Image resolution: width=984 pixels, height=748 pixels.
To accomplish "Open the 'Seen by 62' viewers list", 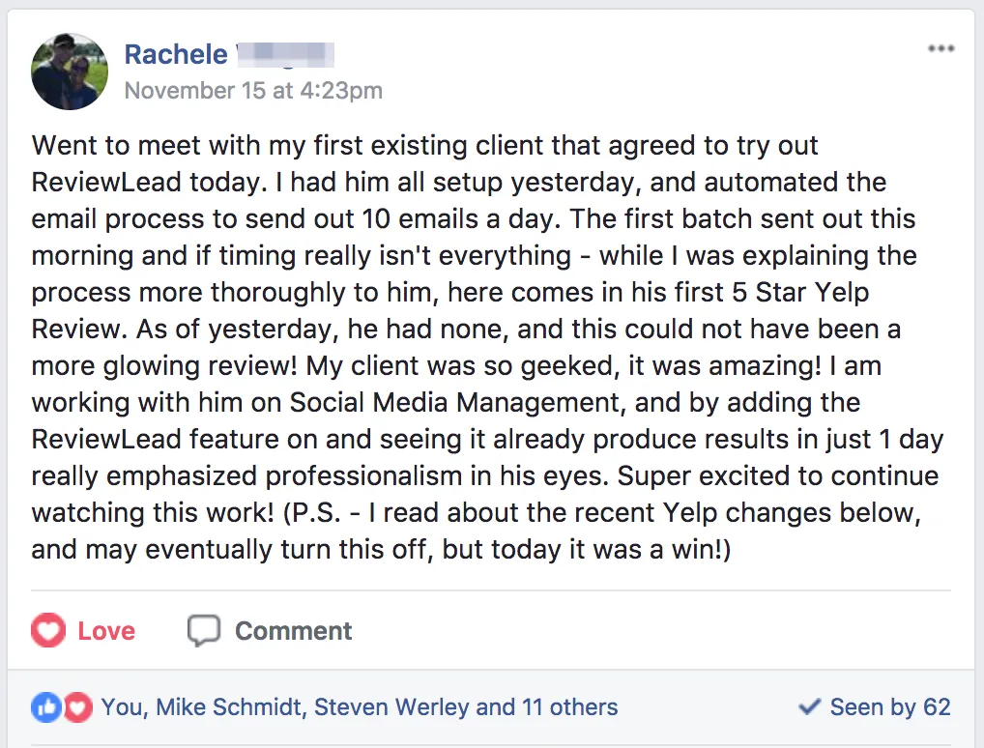I will (x=890, y=707).
